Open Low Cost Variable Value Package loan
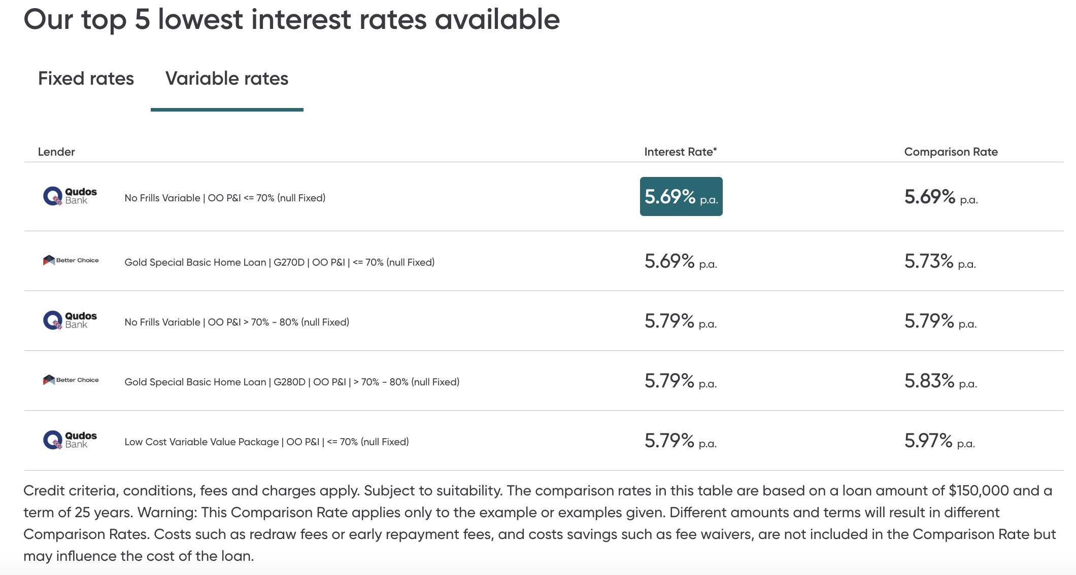1076x575 pixels. (x=266, y=442)
